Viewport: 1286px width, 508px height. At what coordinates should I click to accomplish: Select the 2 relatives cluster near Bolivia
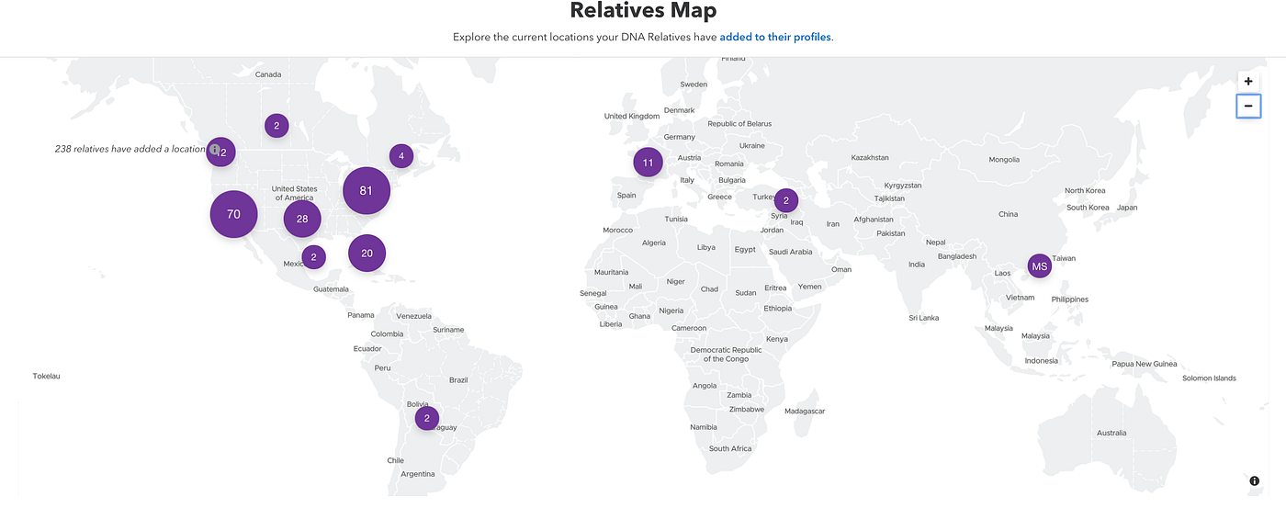427,418
